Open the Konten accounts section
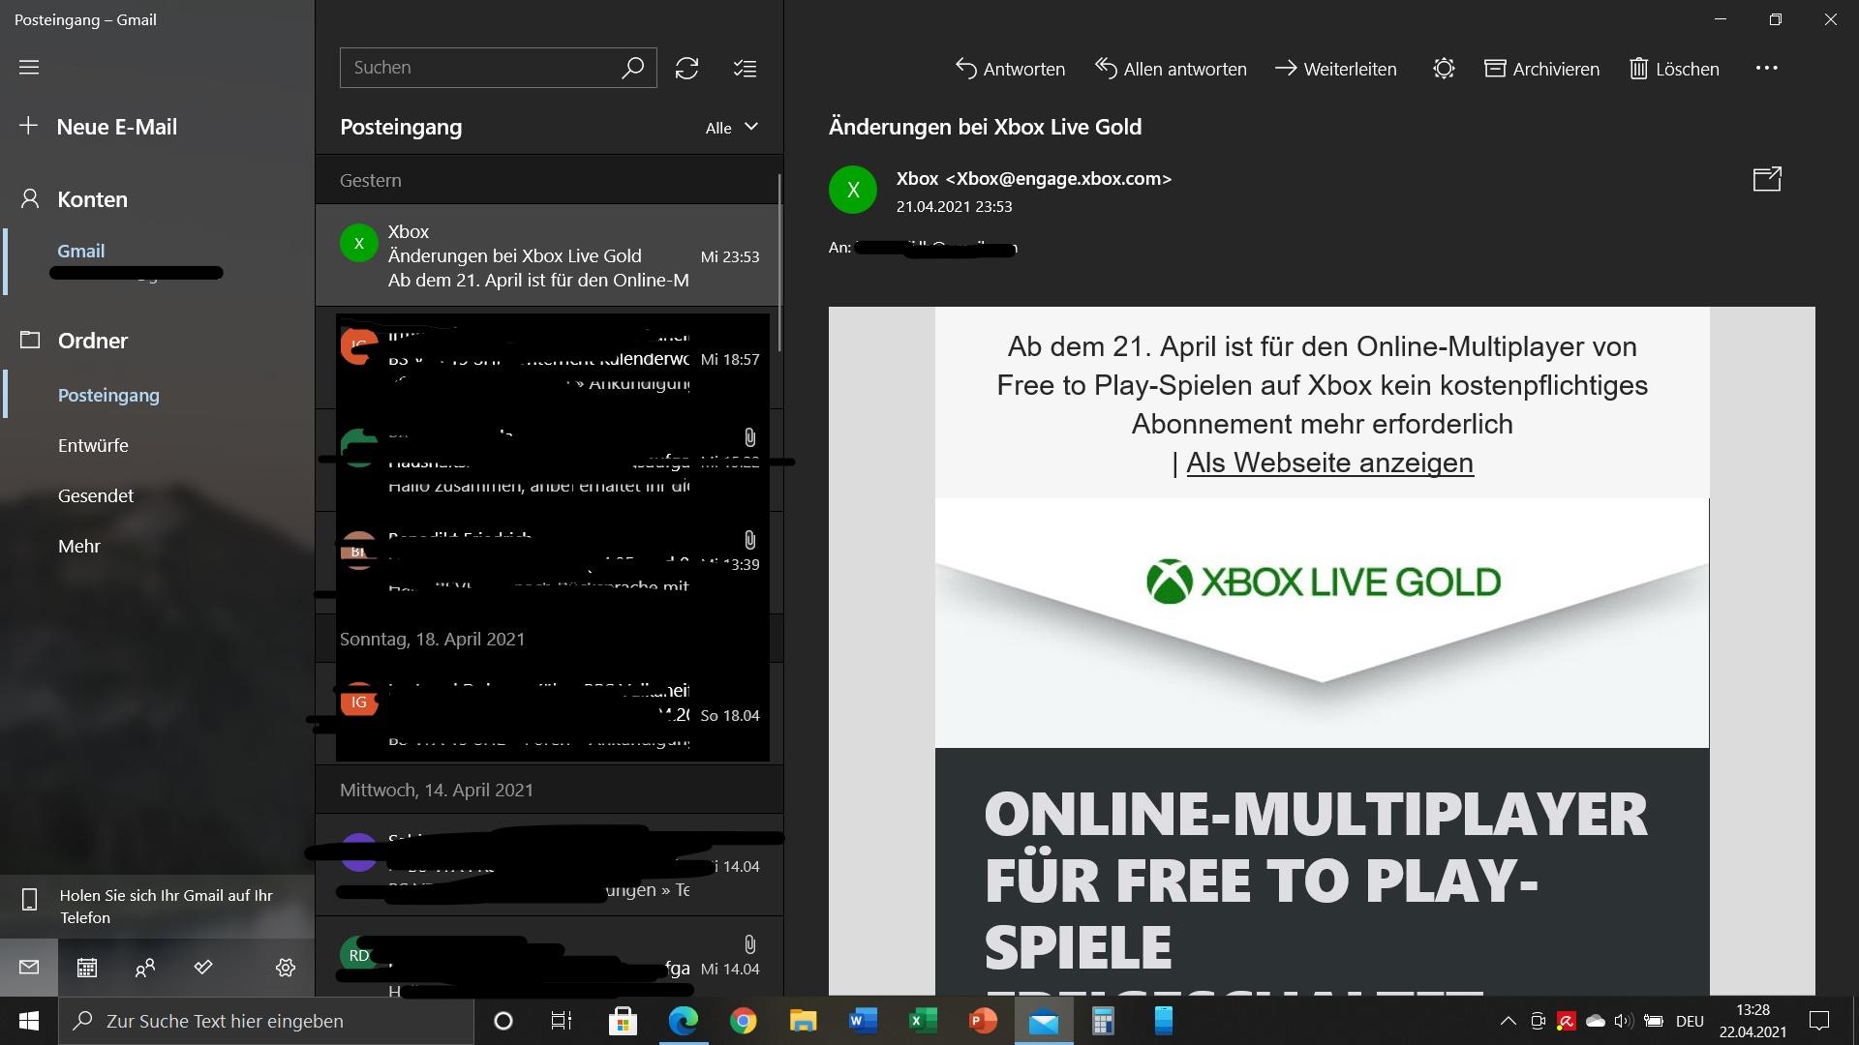 92,199
